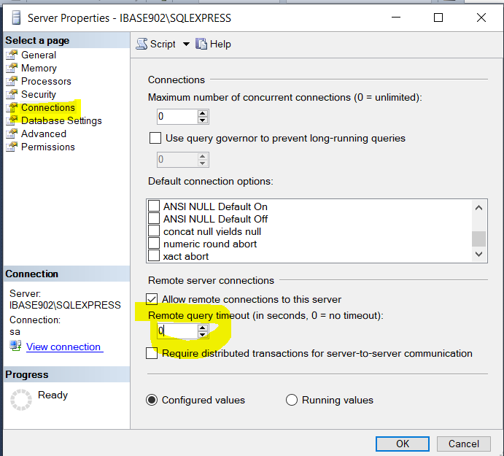This screenshot has width=504, height=456.
Task: Enable the query governor checkbox
Action: point(155,138)
